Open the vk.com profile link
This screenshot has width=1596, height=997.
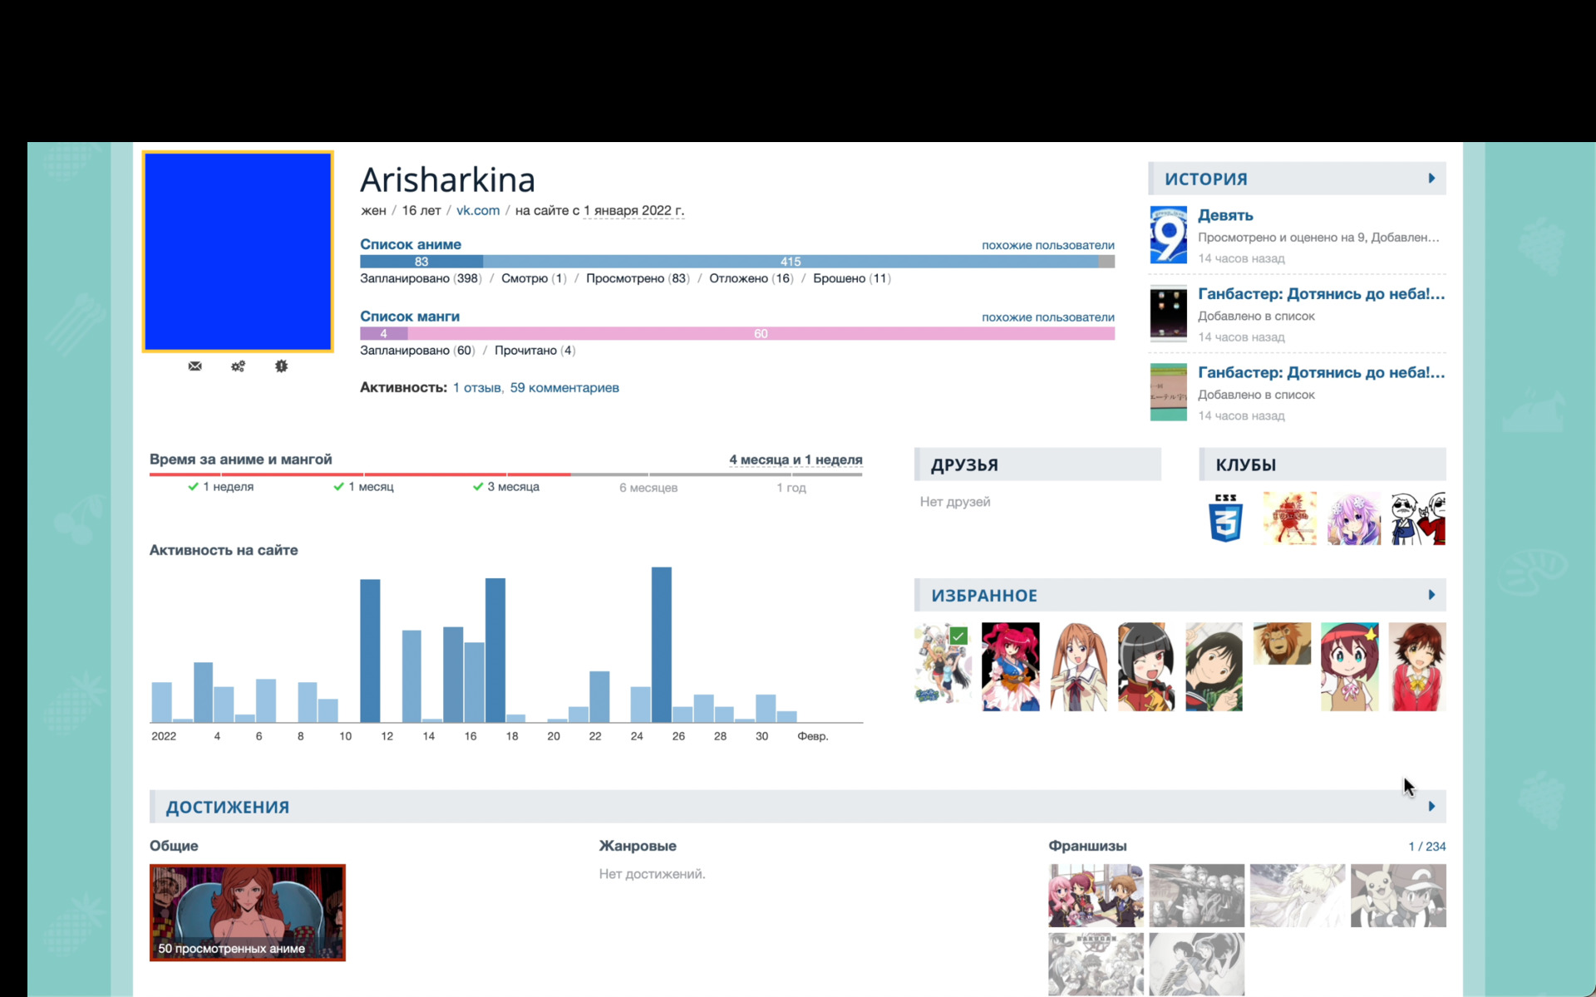477,211
